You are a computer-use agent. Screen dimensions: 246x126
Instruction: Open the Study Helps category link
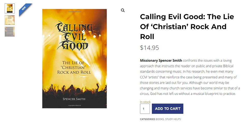pyautogui.click(x=173, y=119)
